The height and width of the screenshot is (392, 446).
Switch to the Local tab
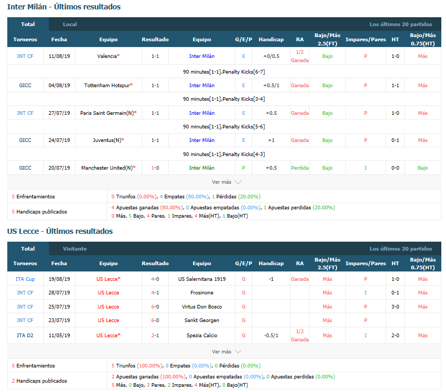70,24
